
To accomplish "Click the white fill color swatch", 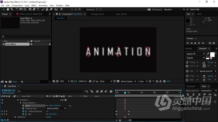I will tap(212, 54).
